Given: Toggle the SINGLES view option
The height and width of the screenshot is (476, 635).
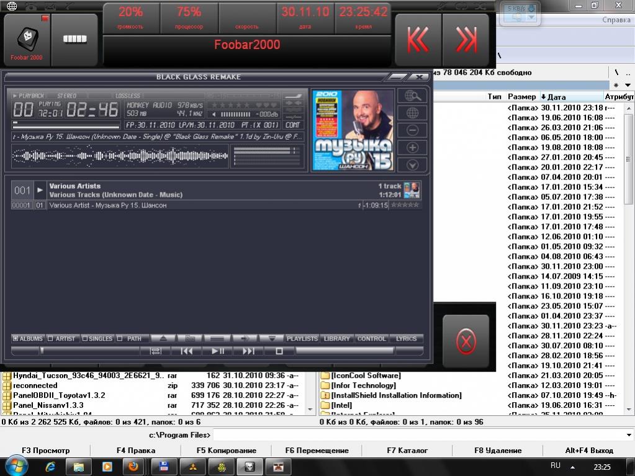Looking at the screenshot, I should coord(97,339).
